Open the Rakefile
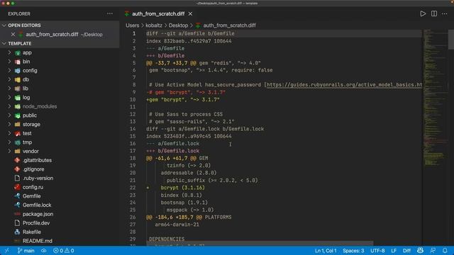 click(x=32, y=232)
